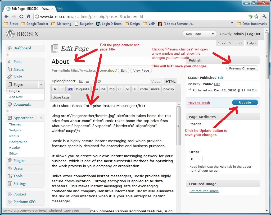Screen dimensions: 271x215
Task: Click the Add Video upload icon
Action: pos(87,81)
